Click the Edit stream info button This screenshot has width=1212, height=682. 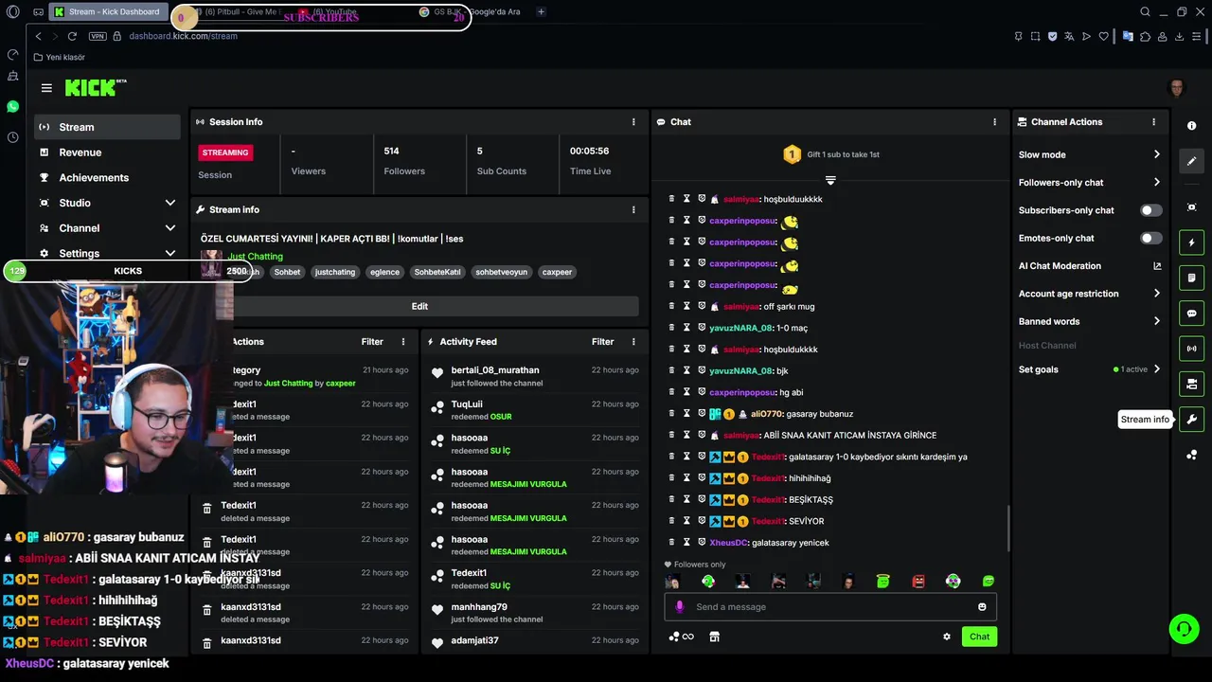pyautogui.click(x=419, y=307)
